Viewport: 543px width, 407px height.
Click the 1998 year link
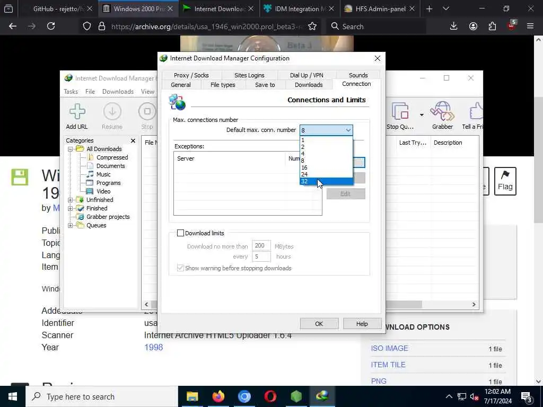(153, 348)
